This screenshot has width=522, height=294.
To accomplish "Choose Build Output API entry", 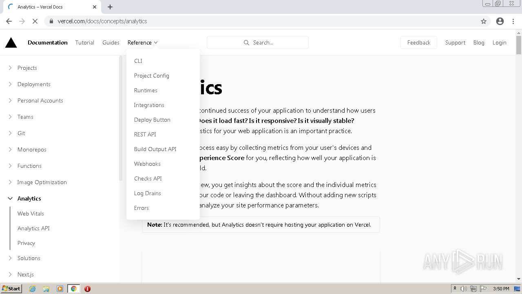I will coord(155,149).
